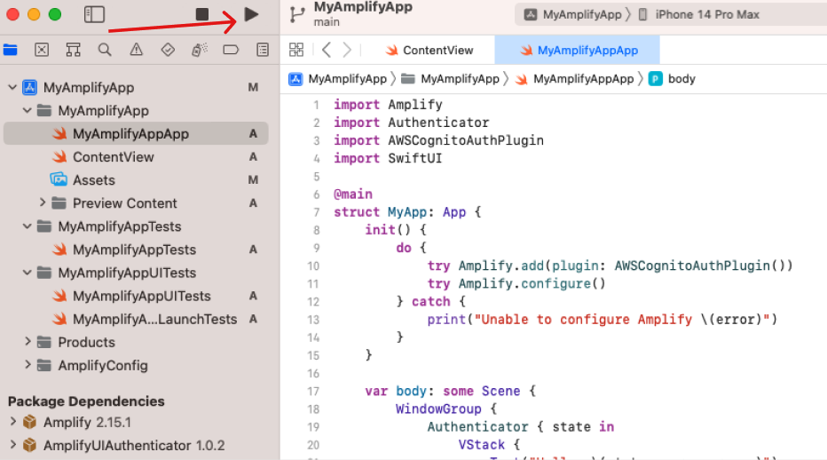Viewport: 827px width, 460px height.
Task: Open the related items grid menu
Action: (x=296, y=50)
